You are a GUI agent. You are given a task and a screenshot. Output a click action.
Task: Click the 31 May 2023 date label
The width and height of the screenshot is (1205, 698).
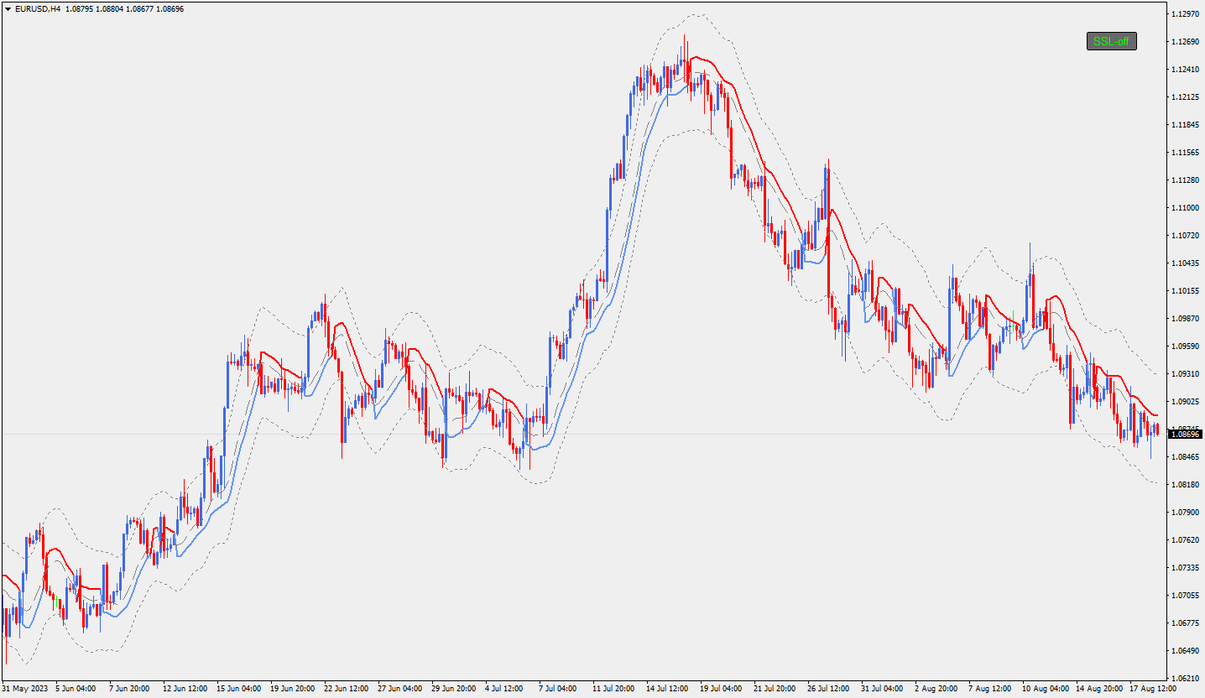[25, 689]
